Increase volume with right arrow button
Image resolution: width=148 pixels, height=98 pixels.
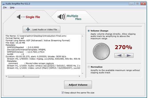click(x=129, y=55)
